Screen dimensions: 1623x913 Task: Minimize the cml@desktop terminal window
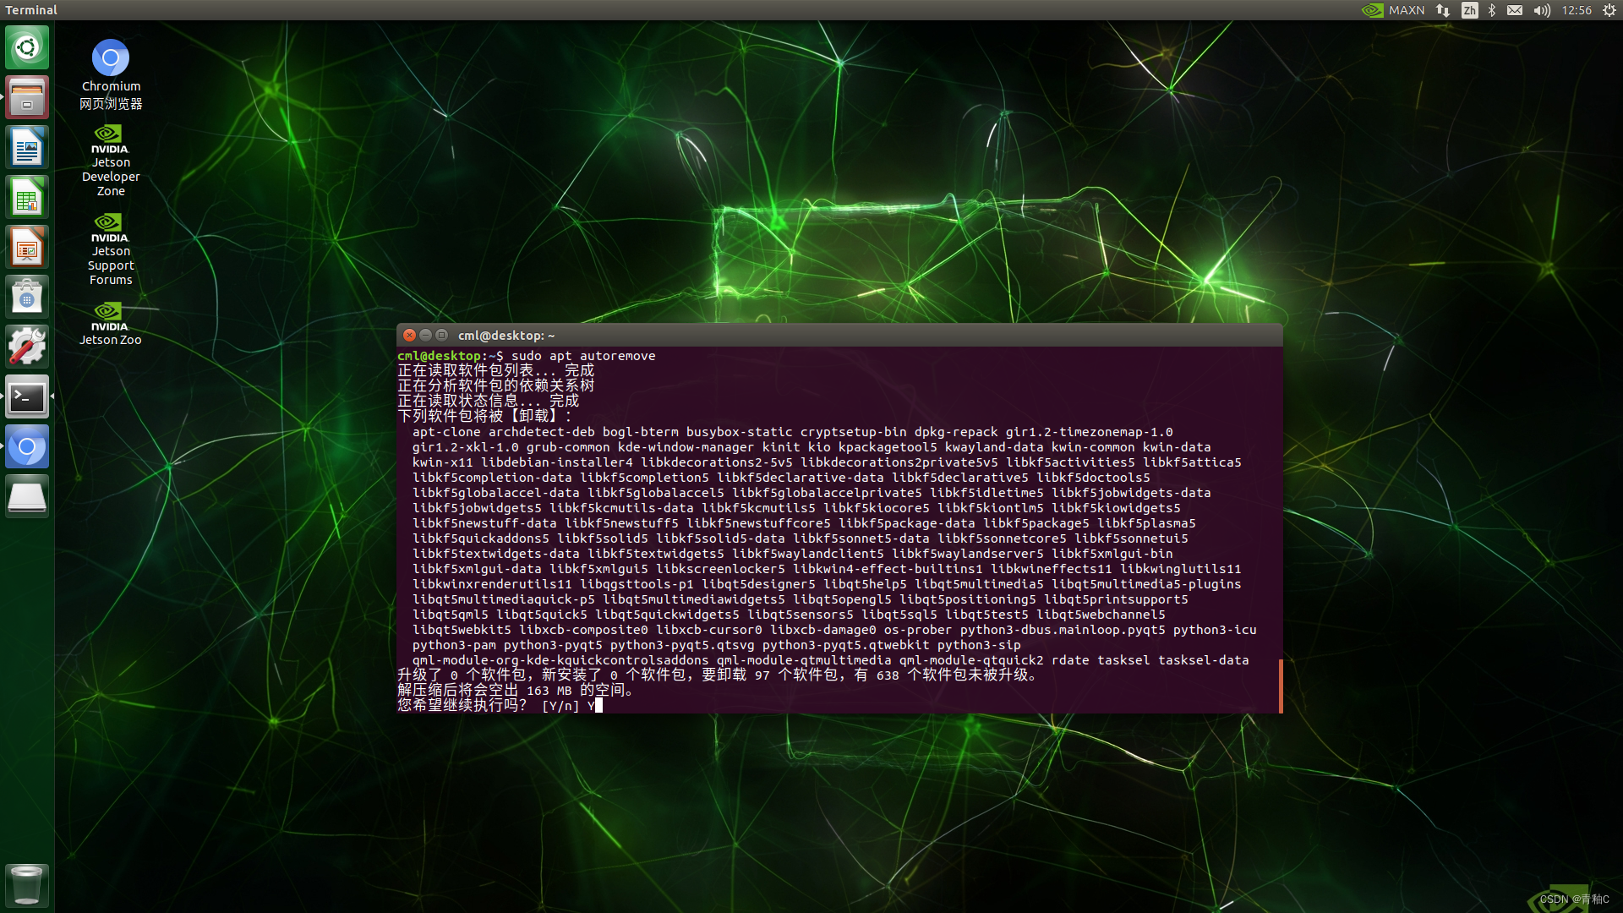pyautogui.click(x=426, y=335)
